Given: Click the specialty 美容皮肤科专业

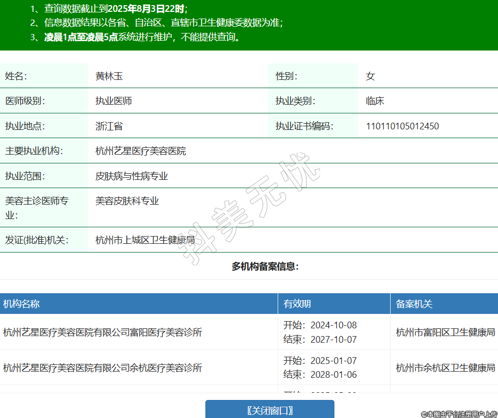Looking at the screenshot, I should pos(127,201).
